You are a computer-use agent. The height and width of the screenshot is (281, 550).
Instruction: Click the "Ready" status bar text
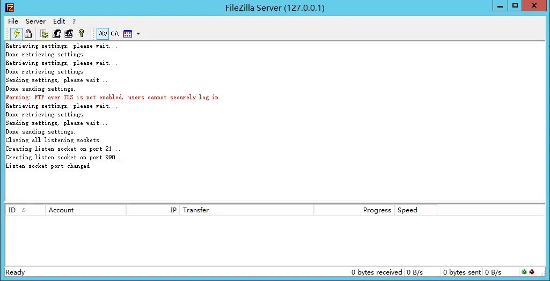click(15, 272)
